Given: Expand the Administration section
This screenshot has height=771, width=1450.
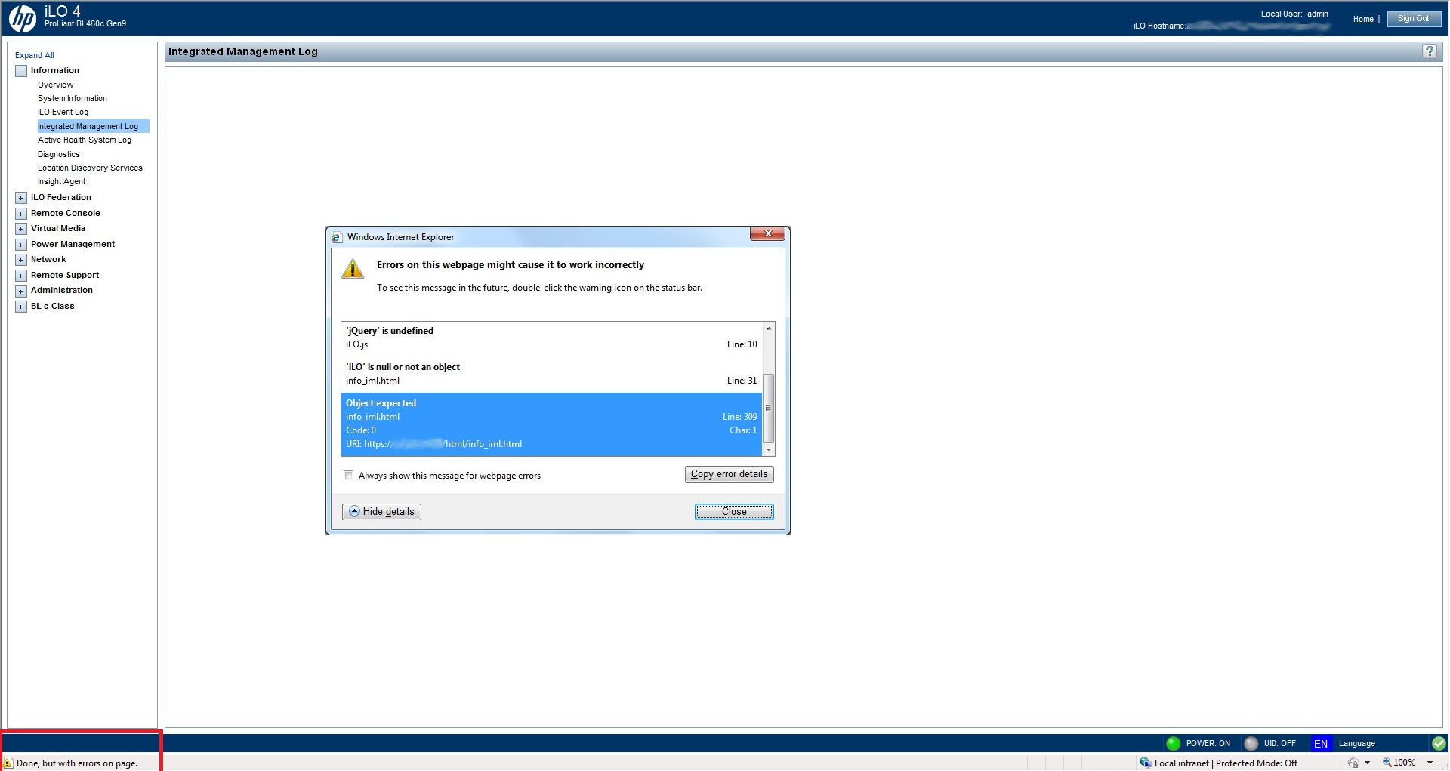Looking at the screenshot, I should (21, 291).
